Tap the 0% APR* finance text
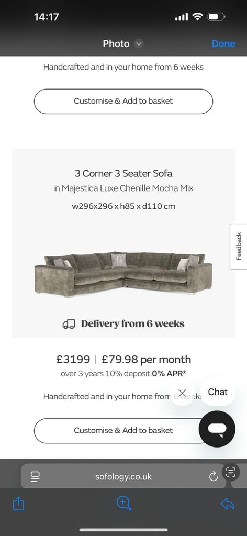Screen dimensions: 247x536 169,374
